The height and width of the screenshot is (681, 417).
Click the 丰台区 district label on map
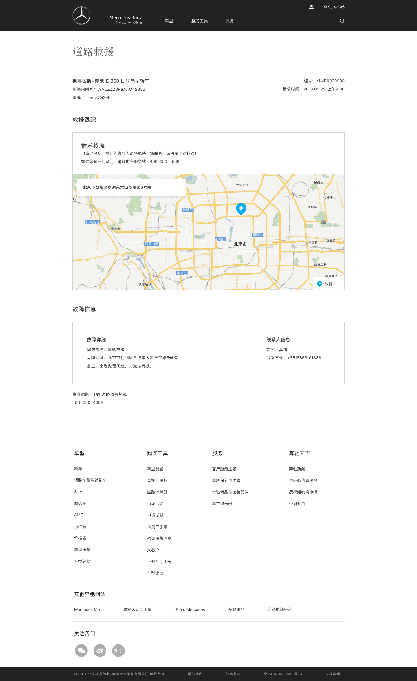[x=182, y=273]
